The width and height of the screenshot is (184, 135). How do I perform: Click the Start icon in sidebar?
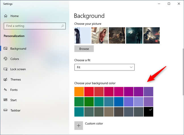5,100
